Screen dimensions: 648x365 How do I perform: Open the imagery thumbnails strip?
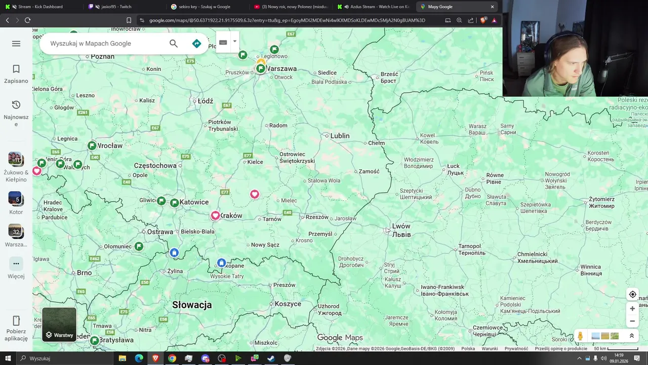tap(605, 336)
